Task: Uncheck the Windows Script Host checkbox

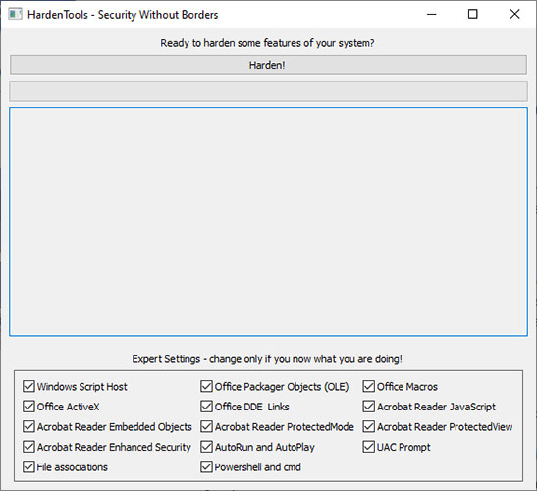Action: pyautogui.click(x=28, y=386)
